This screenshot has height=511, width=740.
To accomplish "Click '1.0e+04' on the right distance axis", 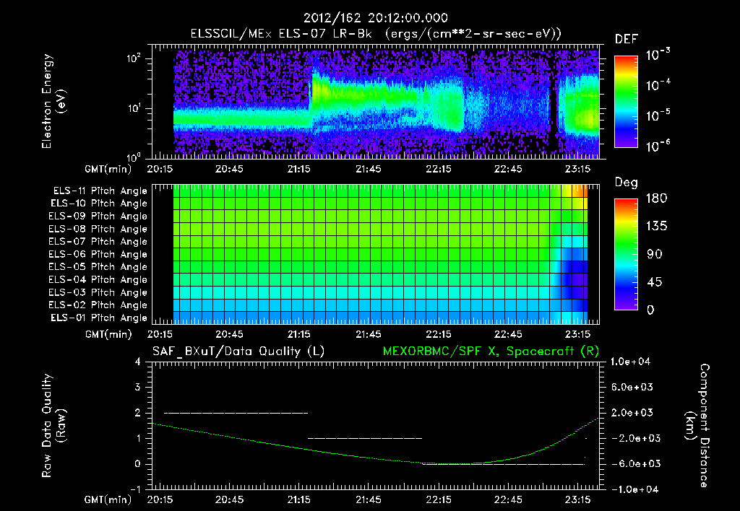I will tap(630, 362).
